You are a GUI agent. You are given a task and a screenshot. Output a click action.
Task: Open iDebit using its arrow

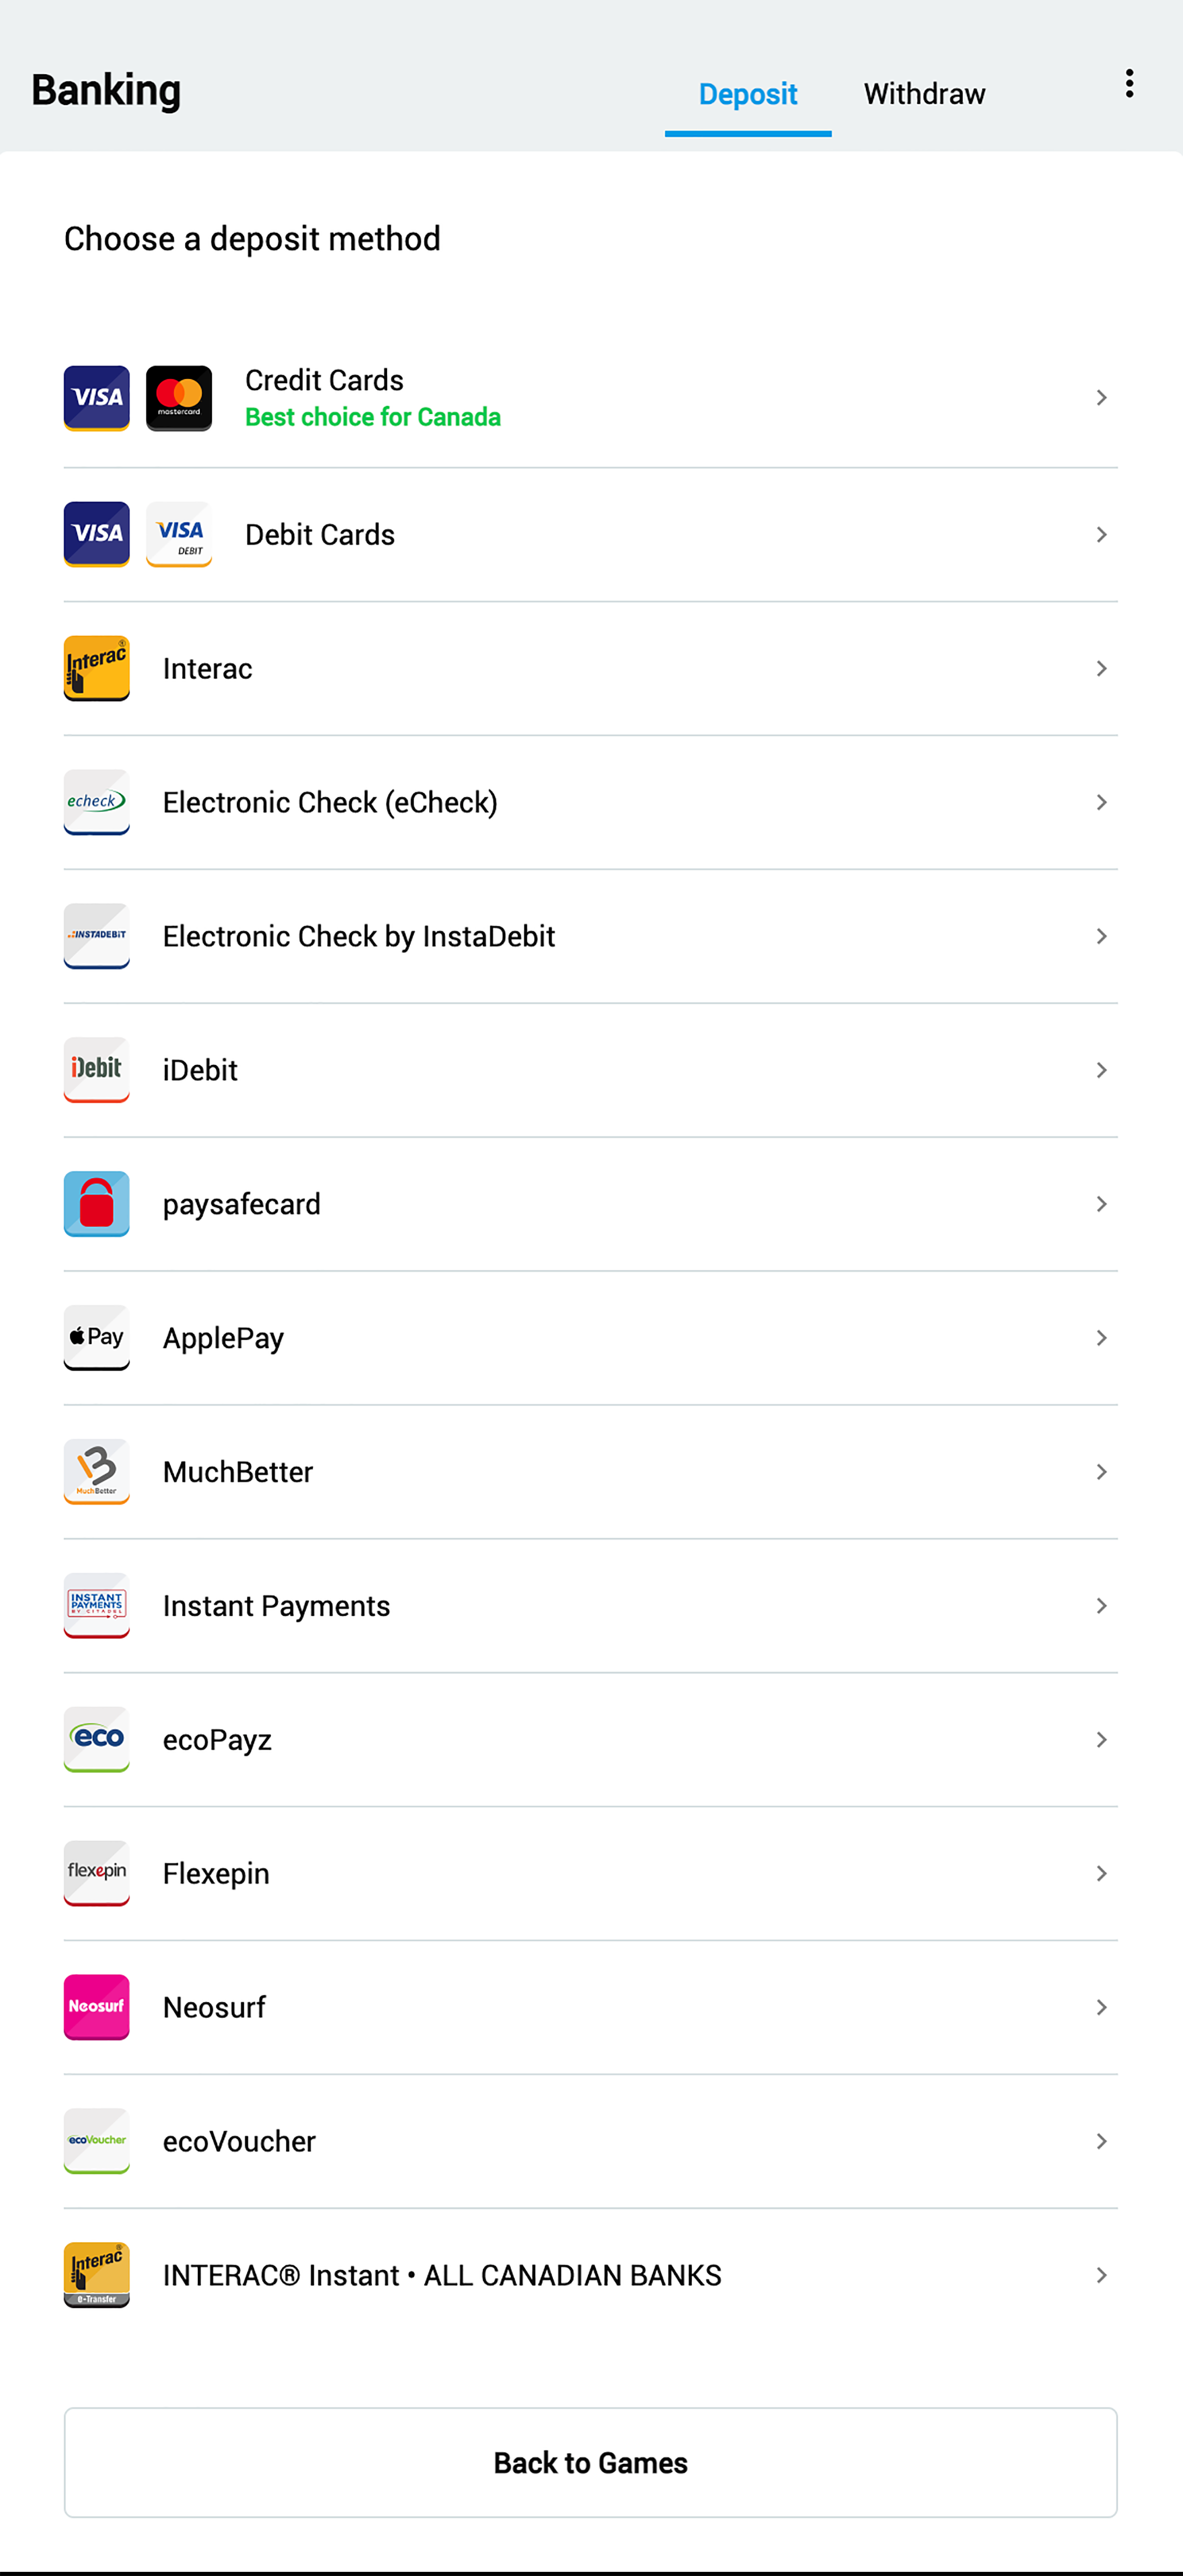1101,1070
